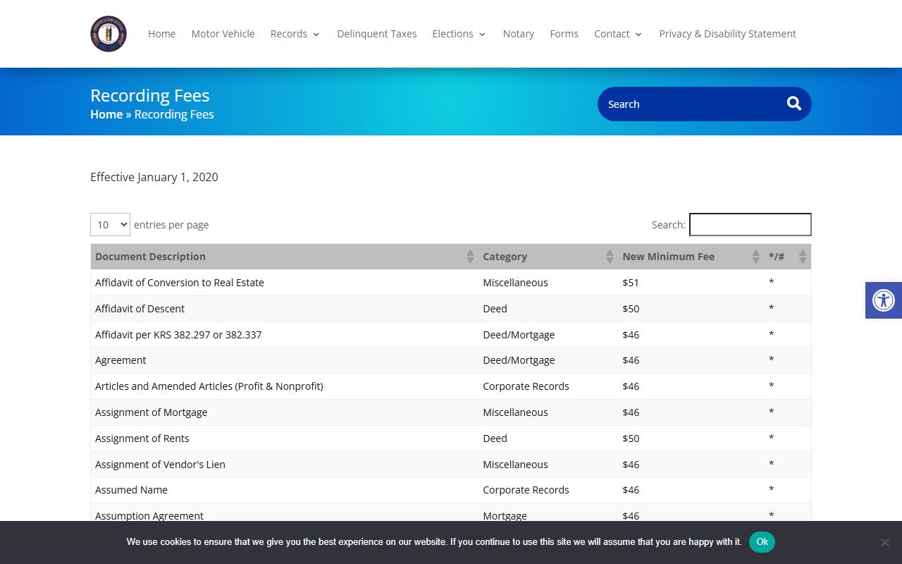Click the county clerk seal logo
Viewport: 902px width, 564px height.
[109, 34]
